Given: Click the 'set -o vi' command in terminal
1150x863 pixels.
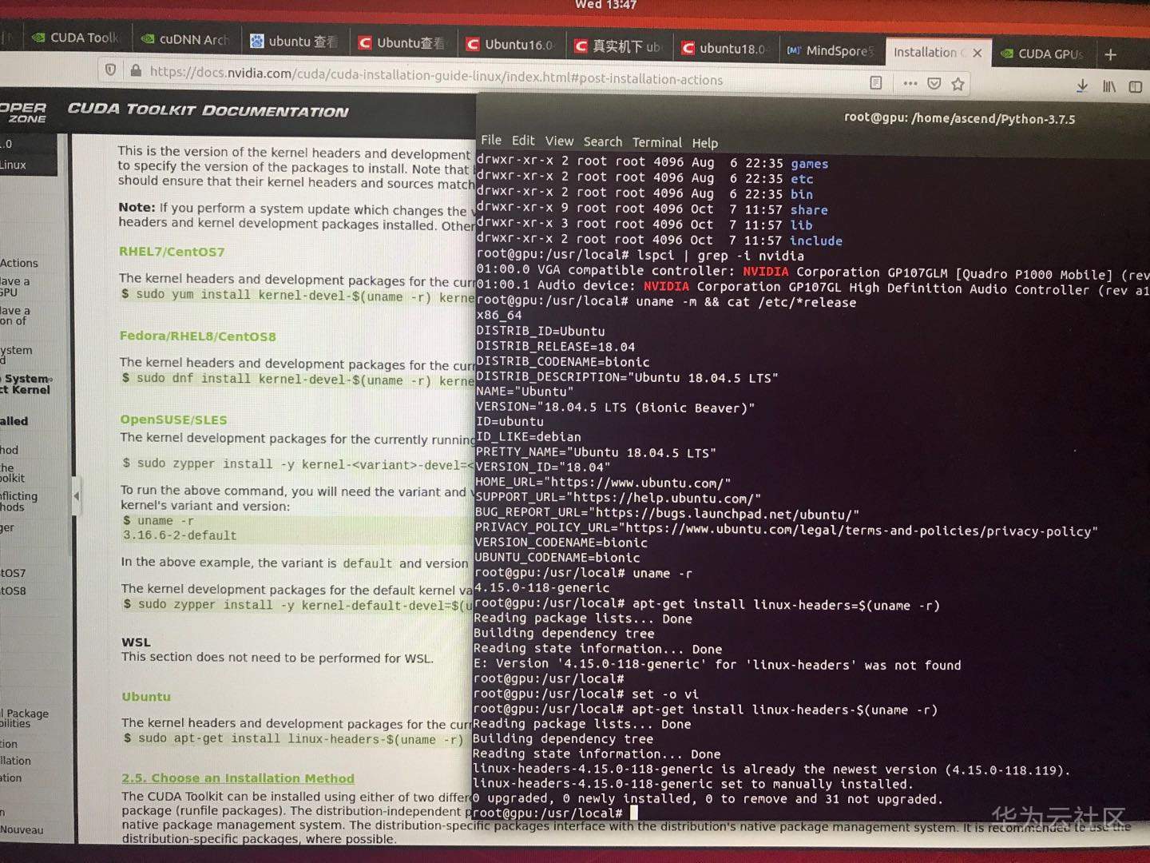Looking at the screenshot, I should (664, 694).
